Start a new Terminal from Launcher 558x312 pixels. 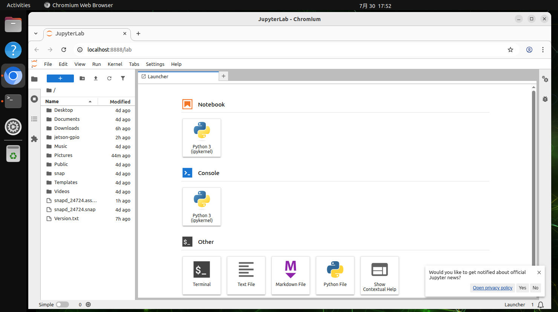(x=202, y=275)
